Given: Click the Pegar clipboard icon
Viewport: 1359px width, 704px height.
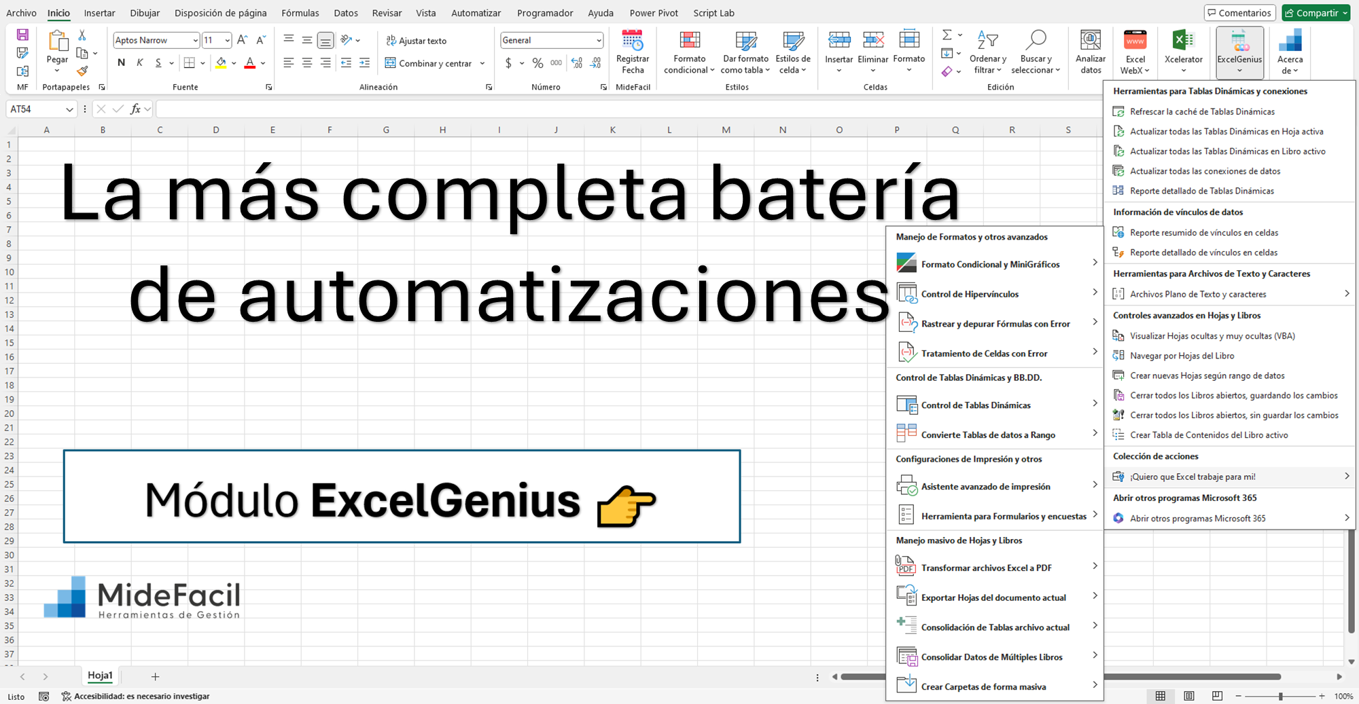Looking at the screenshot, I should (x=57, y=41).
